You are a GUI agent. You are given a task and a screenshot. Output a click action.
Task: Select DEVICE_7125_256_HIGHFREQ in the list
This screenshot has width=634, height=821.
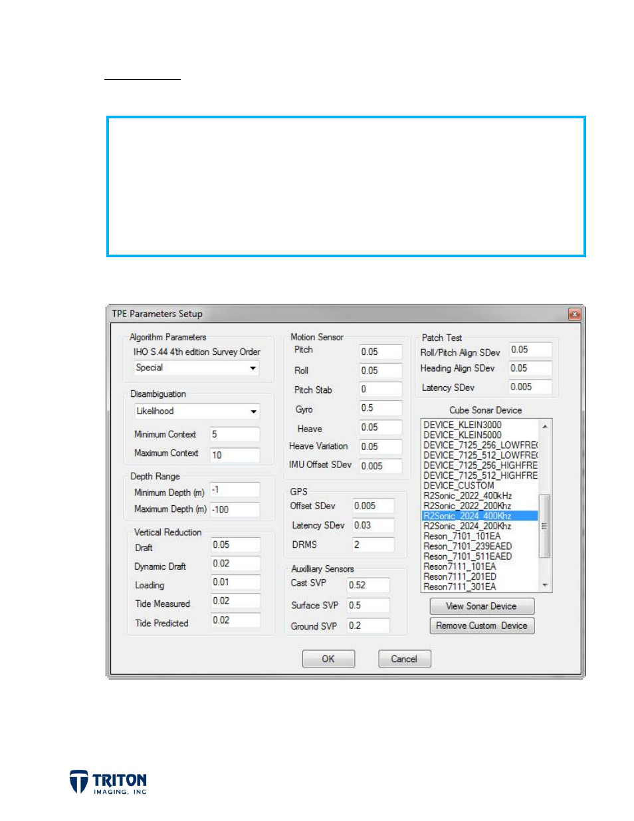(480, 465)
